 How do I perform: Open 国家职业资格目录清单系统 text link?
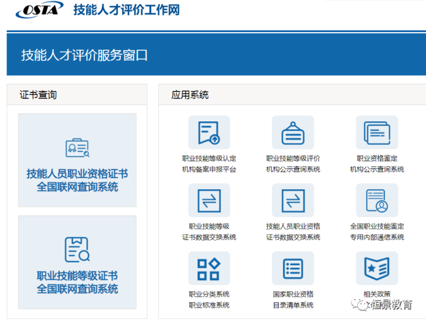click(293, 300)
